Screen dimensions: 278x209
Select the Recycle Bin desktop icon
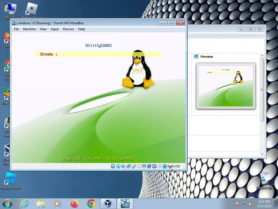264,181
